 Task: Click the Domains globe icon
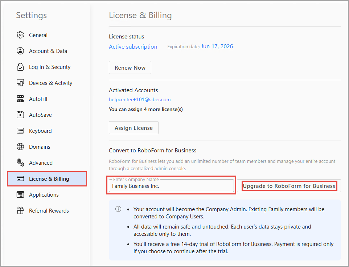[x=21, y=147]
